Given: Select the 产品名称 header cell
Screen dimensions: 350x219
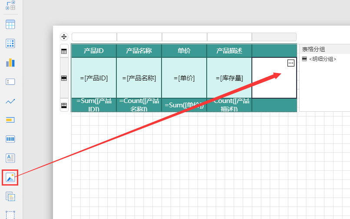Looking at the screenshot, I should pos(139,51).
